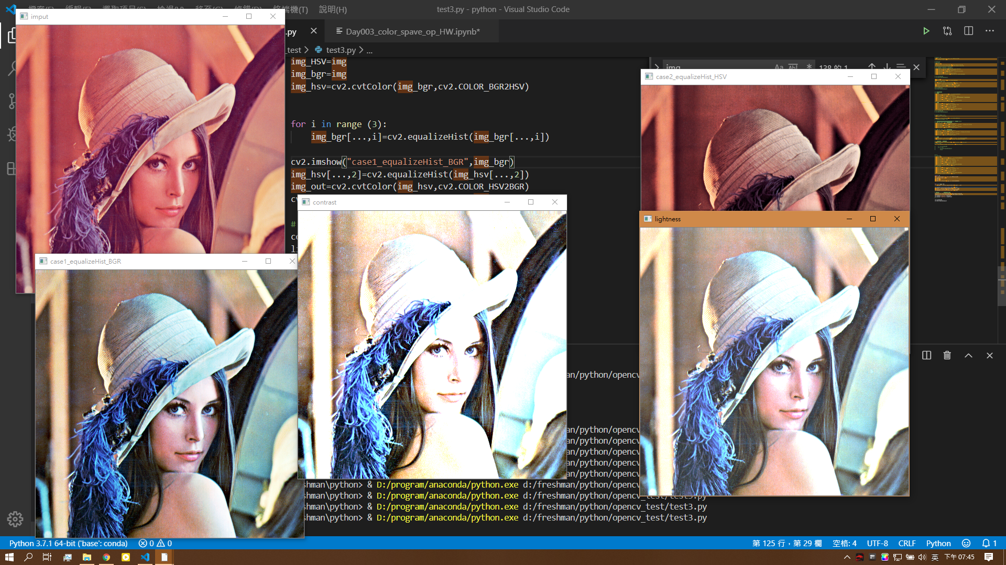
Task: Open the feedback smiley in the status bar
Action: 966,543
